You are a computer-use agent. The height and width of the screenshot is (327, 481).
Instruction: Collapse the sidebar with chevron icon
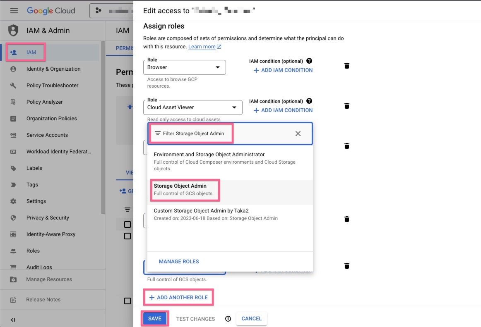pos(13,320)
